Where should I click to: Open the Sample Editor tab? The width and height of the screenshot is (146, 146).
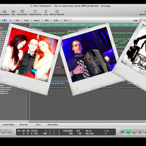coord(9,125)
